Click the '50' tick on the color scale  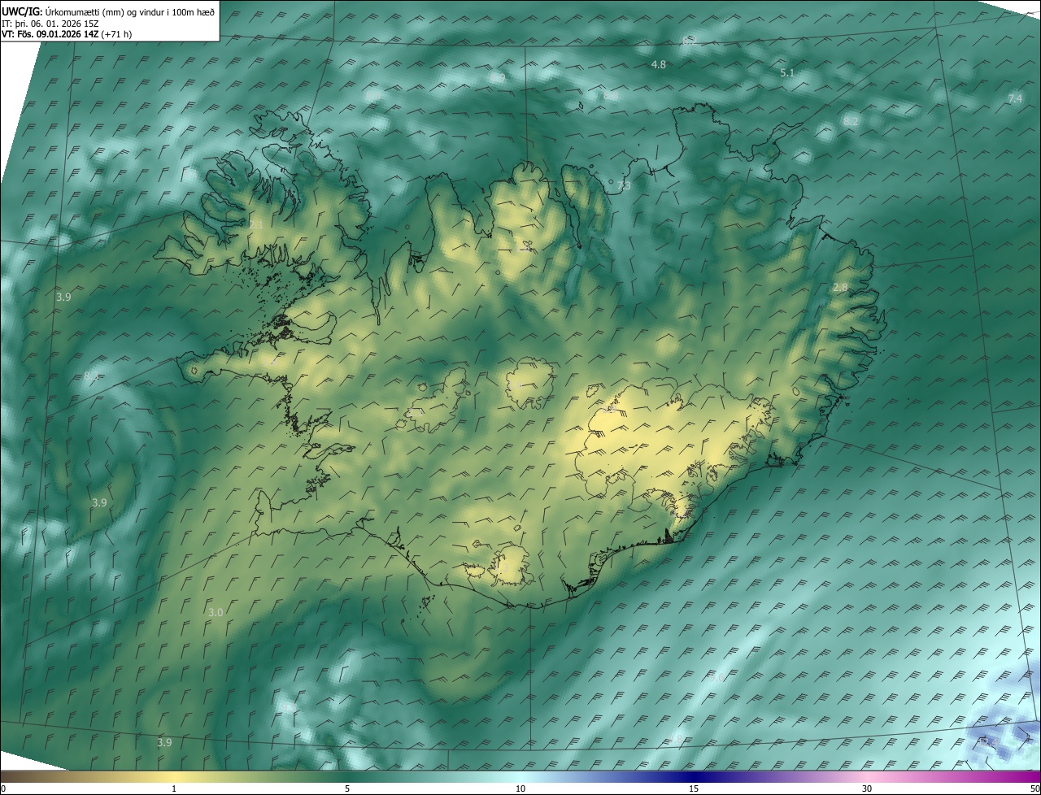1035,788
